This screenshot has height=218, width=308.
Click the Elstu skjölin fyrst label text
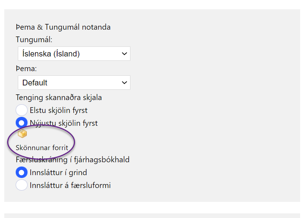pos(59,110)
